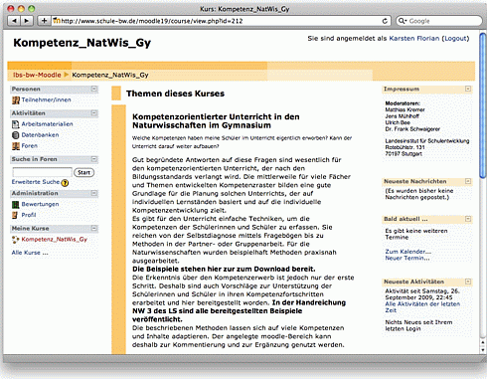Screen dimensions: 487x379
Task: Add bookmark with the plus button
Action: click(x=44, y=21)
